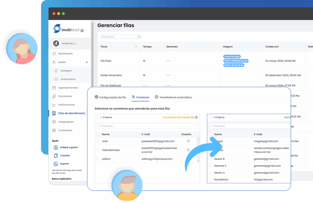Open the Integrações plus-circle icon

tap(54, 122)
